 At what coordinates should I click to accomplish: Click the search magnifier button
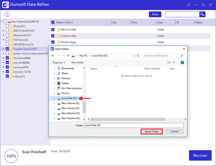click(202, 14)
